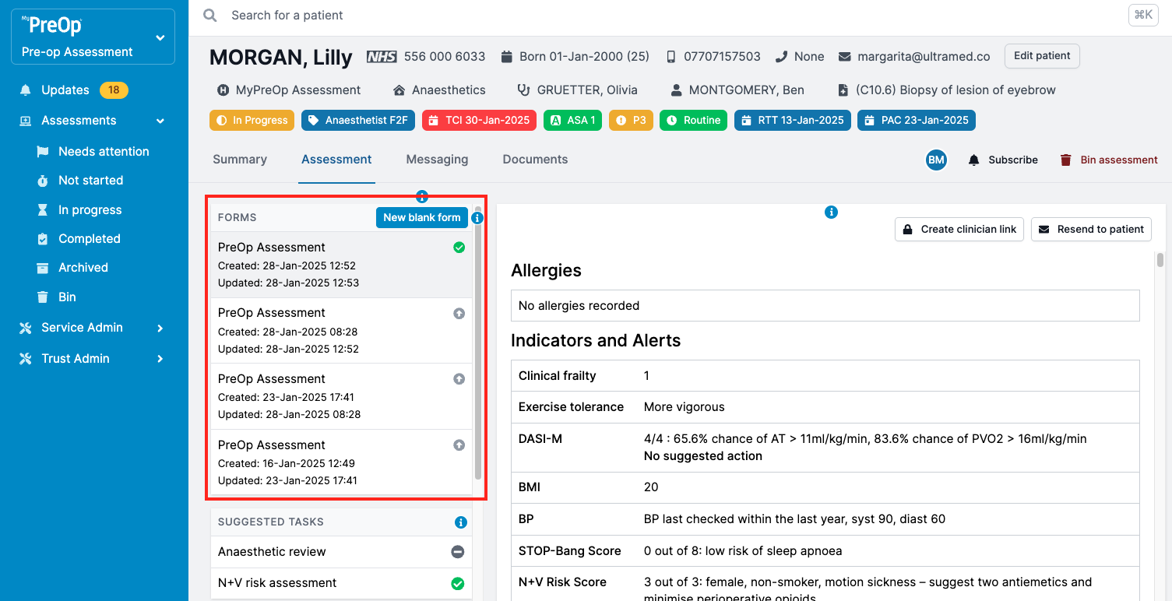Click the email envelope icon

pos(844,57)
